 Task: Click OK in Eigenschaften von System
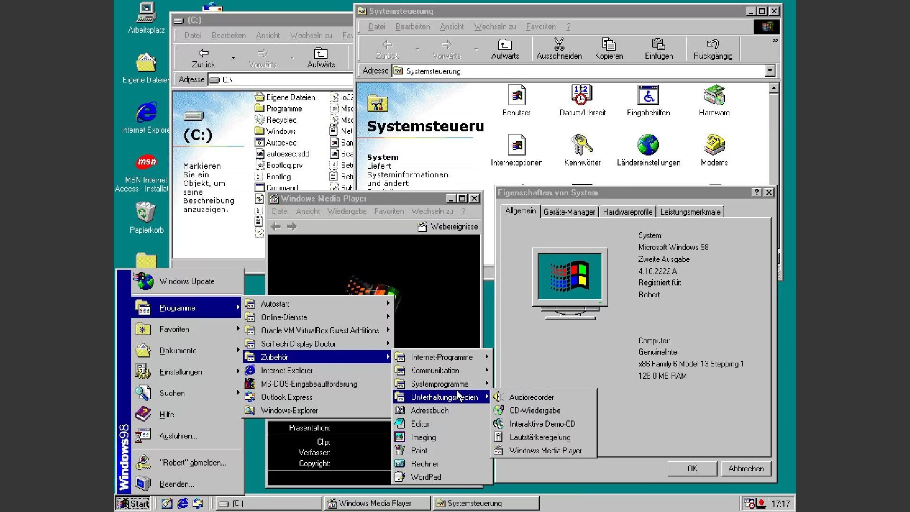[x=692, y=468]
